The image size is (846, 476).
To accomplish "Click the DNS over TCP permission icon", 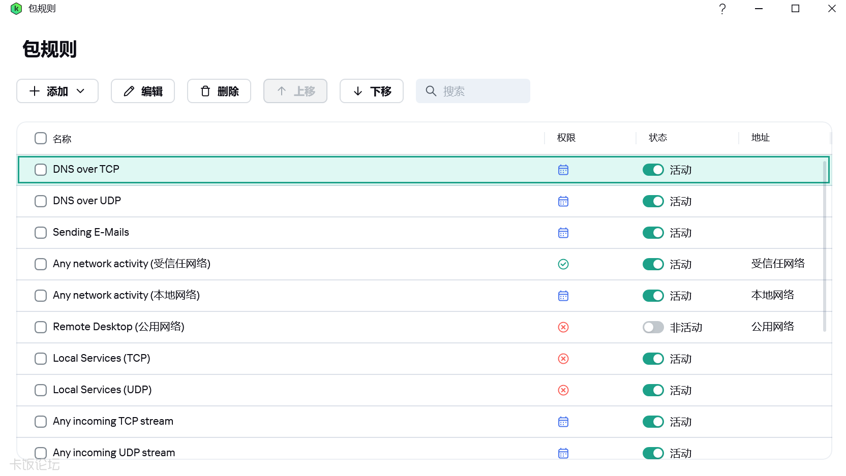I will point(563,170).
